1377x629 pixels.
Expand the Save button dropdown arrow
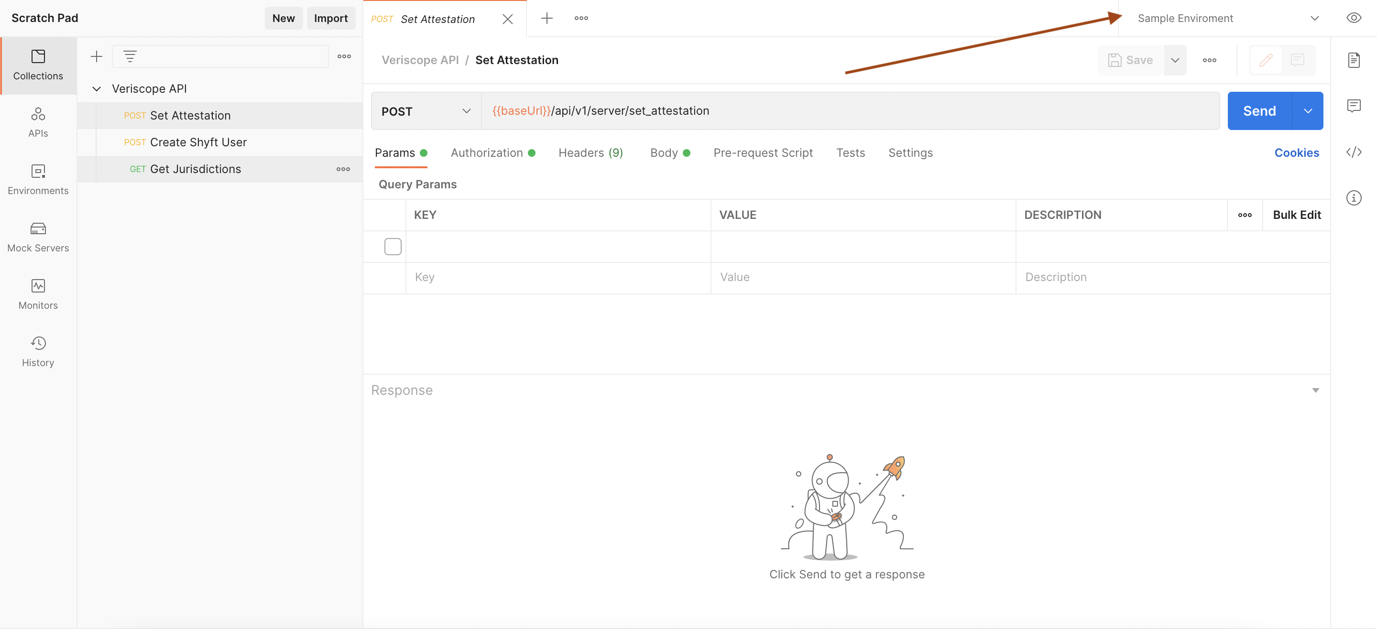point(1175,60)
